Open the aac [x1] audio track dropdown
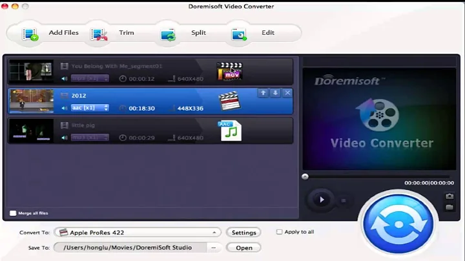The image size is (465, 261). tap(90, 108)
